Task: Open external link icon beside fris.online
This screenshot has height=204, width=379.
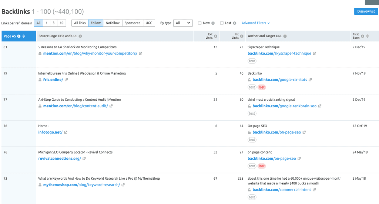Action: coord(66,80)
